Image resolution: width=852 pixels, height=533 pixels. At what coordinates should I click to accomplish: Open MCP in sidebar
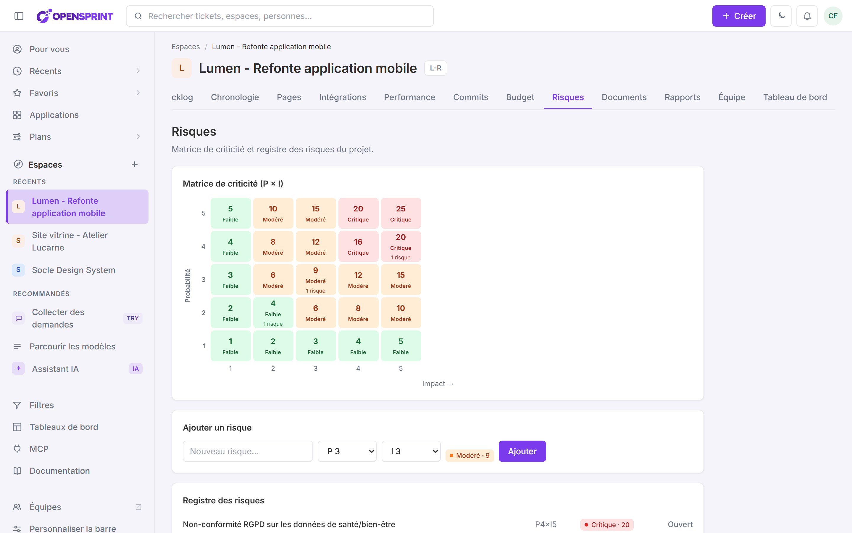77,449
